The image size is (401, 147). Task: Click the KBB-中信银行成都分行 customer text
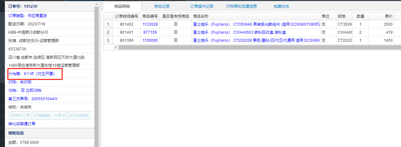pos(28,32)
